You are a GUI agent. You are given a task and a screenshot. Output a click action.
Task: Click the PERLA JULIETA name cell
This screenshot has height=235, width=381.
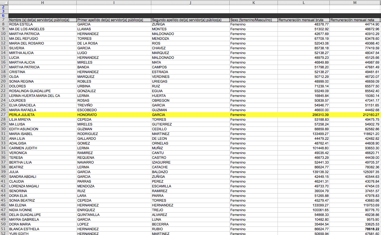42,115
